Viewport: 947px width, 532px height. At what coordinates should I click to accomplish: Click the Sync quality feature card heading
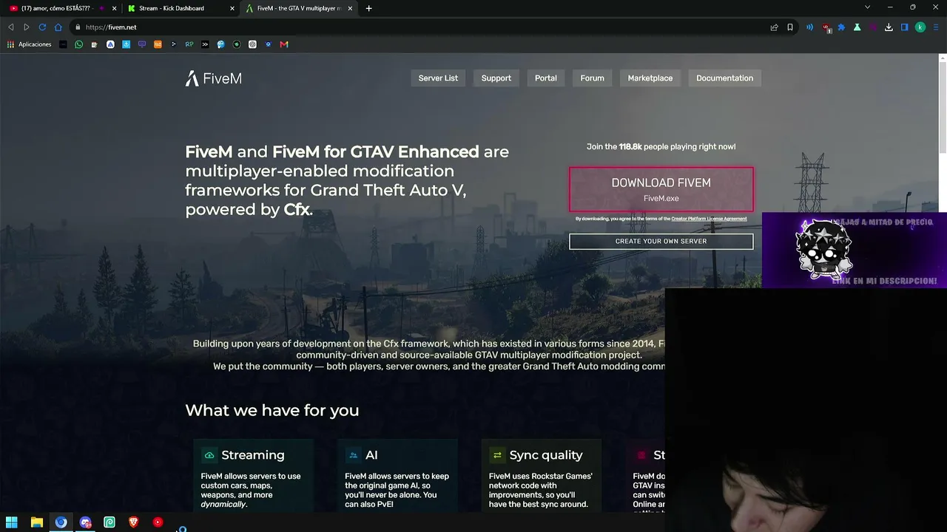coord(546,455)
